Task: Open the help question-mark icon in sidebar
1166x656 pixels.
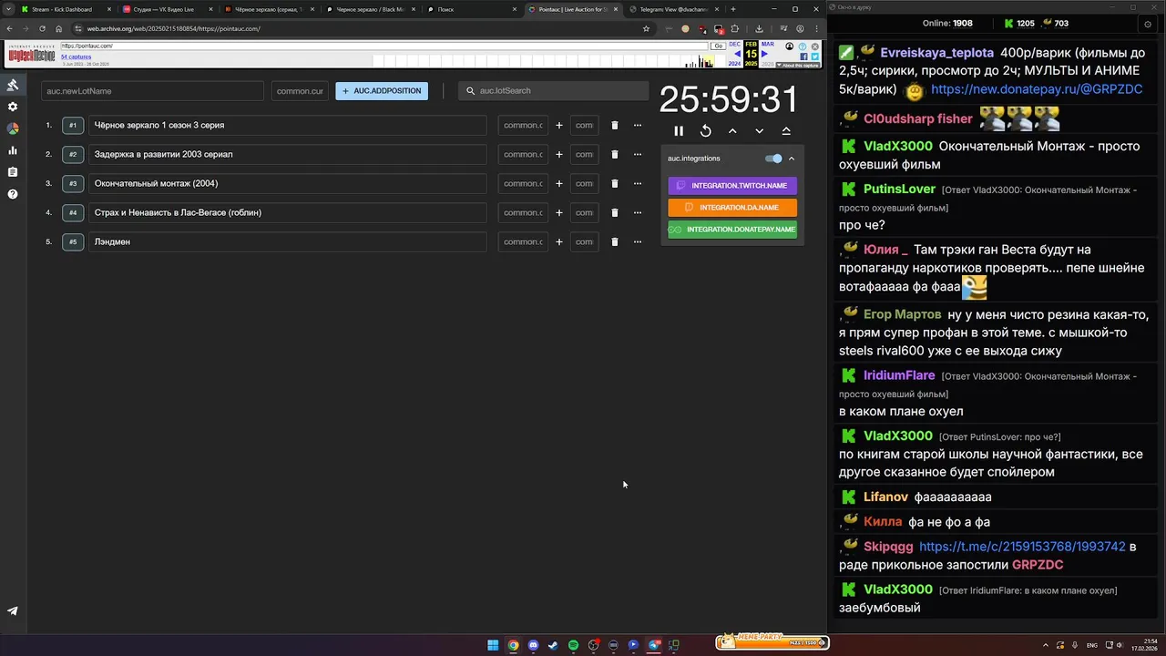Action: click(13, 194)
